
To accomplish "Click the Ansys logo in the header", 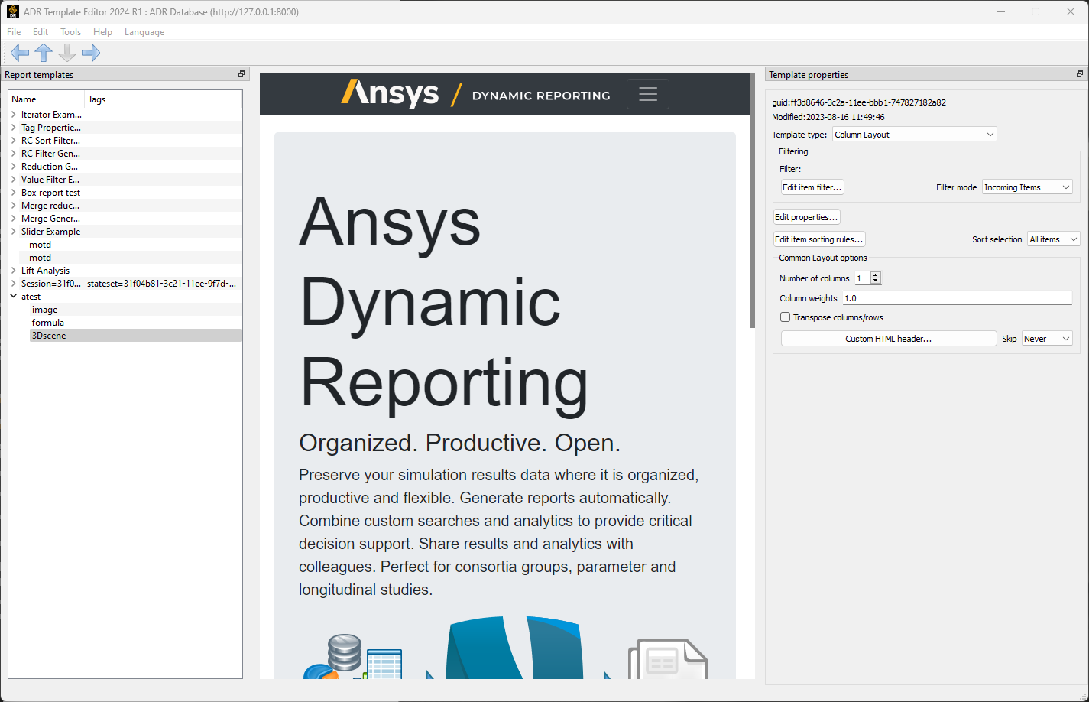I will (x=390, y=94).
